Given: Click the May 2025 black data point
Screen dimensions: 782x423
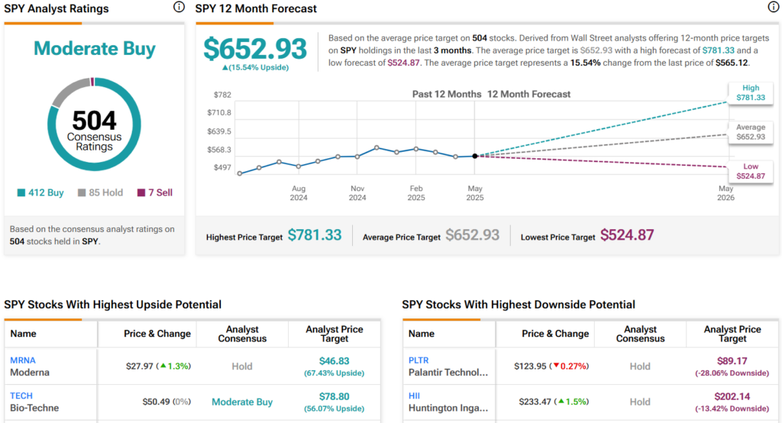Looking at the screenshot, I should coord(475,156).
